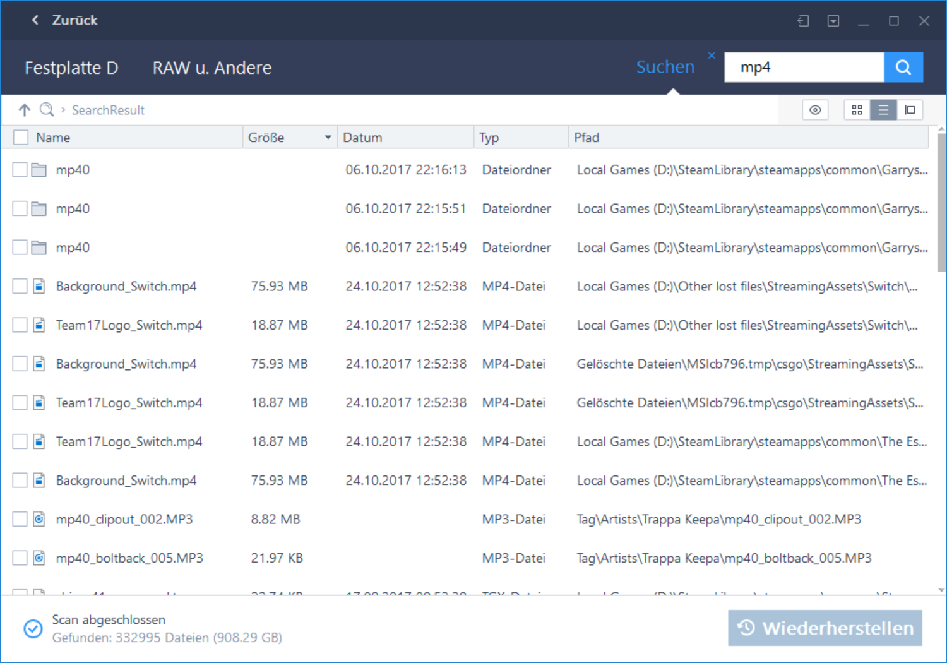947x663 pixels.
Task: Click the Wiederherstellen button
Action: (825, 628)
